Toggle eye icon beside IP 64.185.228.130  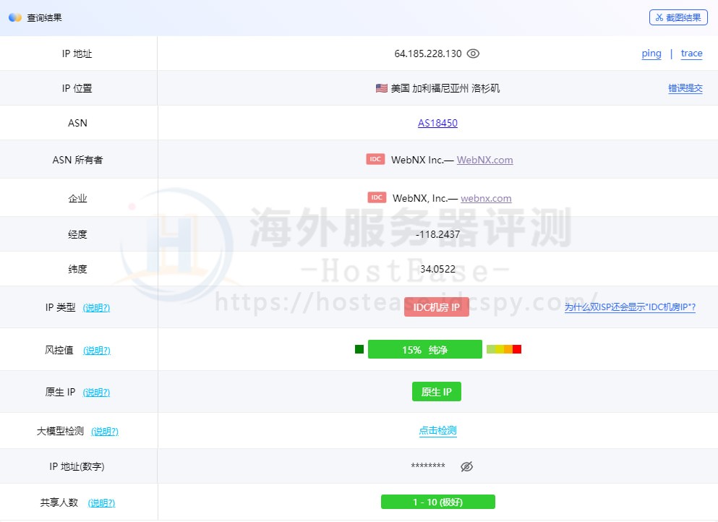(x=474, y=54)
